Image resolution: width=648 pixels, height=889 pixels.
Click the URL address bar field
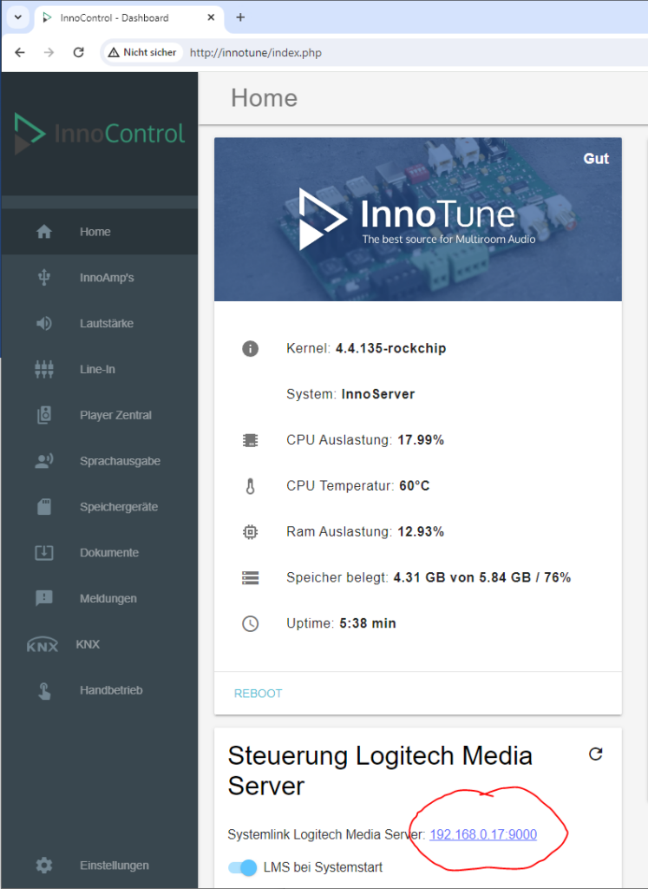point(374,52)
